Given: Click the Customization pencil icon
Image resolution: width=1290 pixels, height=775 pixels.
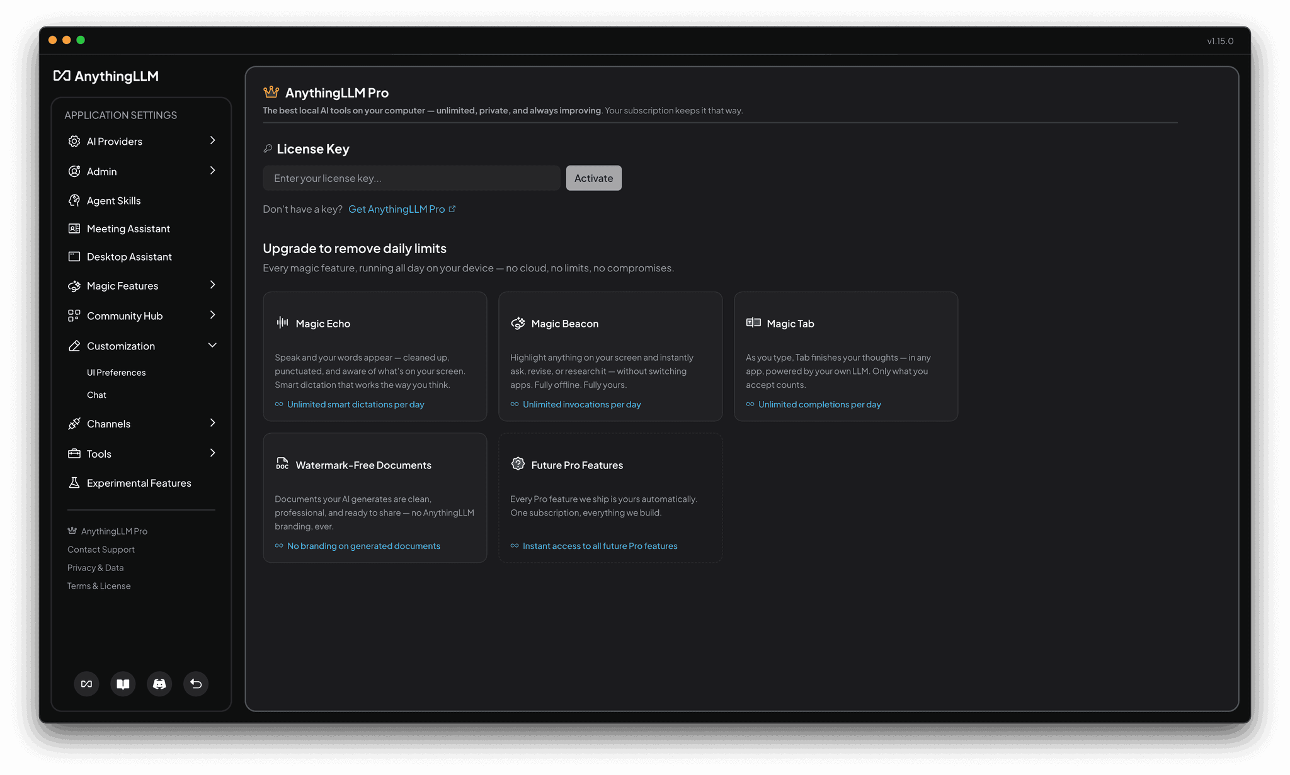Looking at the screenshot, I should (x=74, y=346).
